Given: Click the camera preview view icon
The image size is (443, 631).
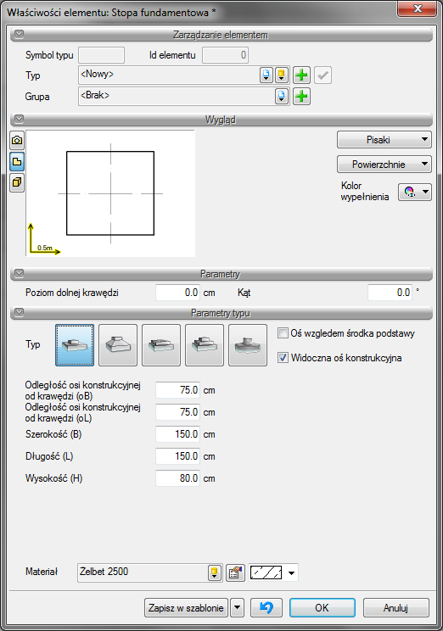Looking at the screenshot, I should pos(17,141).
